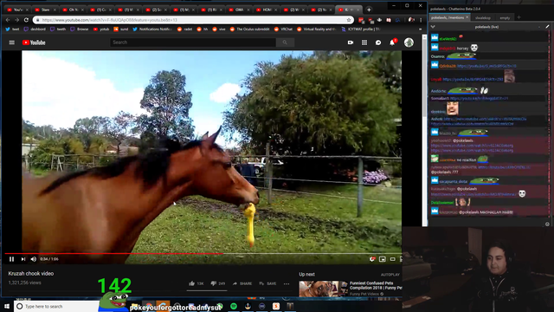
Task: Switch to the first 'YouV' tab
Action: tap(17, 10)
